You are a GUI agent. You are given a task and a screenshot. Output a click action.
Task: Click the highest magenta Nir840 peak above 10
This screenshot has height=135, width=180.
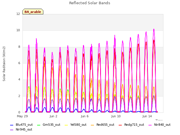point(154,29)
